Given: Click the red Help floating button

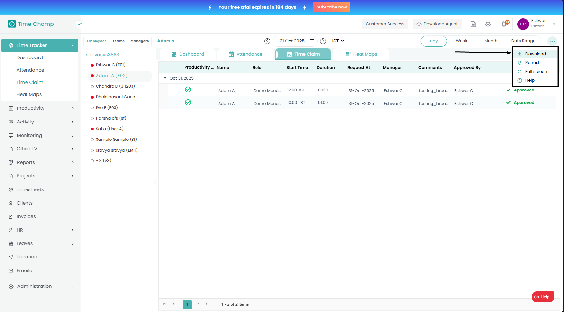Looking at the screenshot, I should pyautogui.click(x=542, y=297).
